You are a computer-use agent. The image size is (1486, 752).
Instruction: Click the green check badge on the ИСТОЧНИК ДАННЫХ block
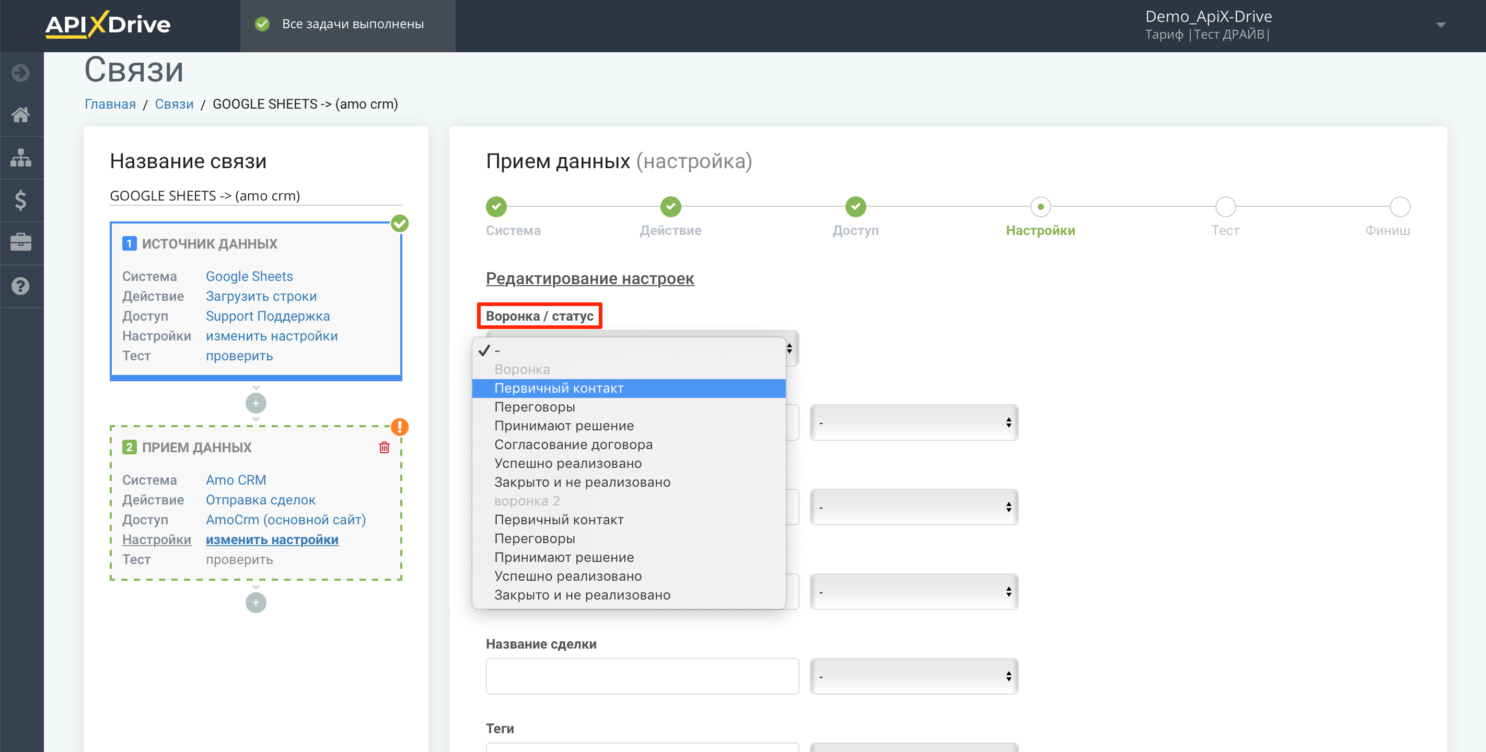click(x=400, y=223)
